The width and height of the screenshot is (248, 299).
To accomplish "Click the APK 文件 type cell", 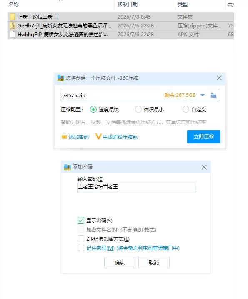I will [x=188, y=35].
